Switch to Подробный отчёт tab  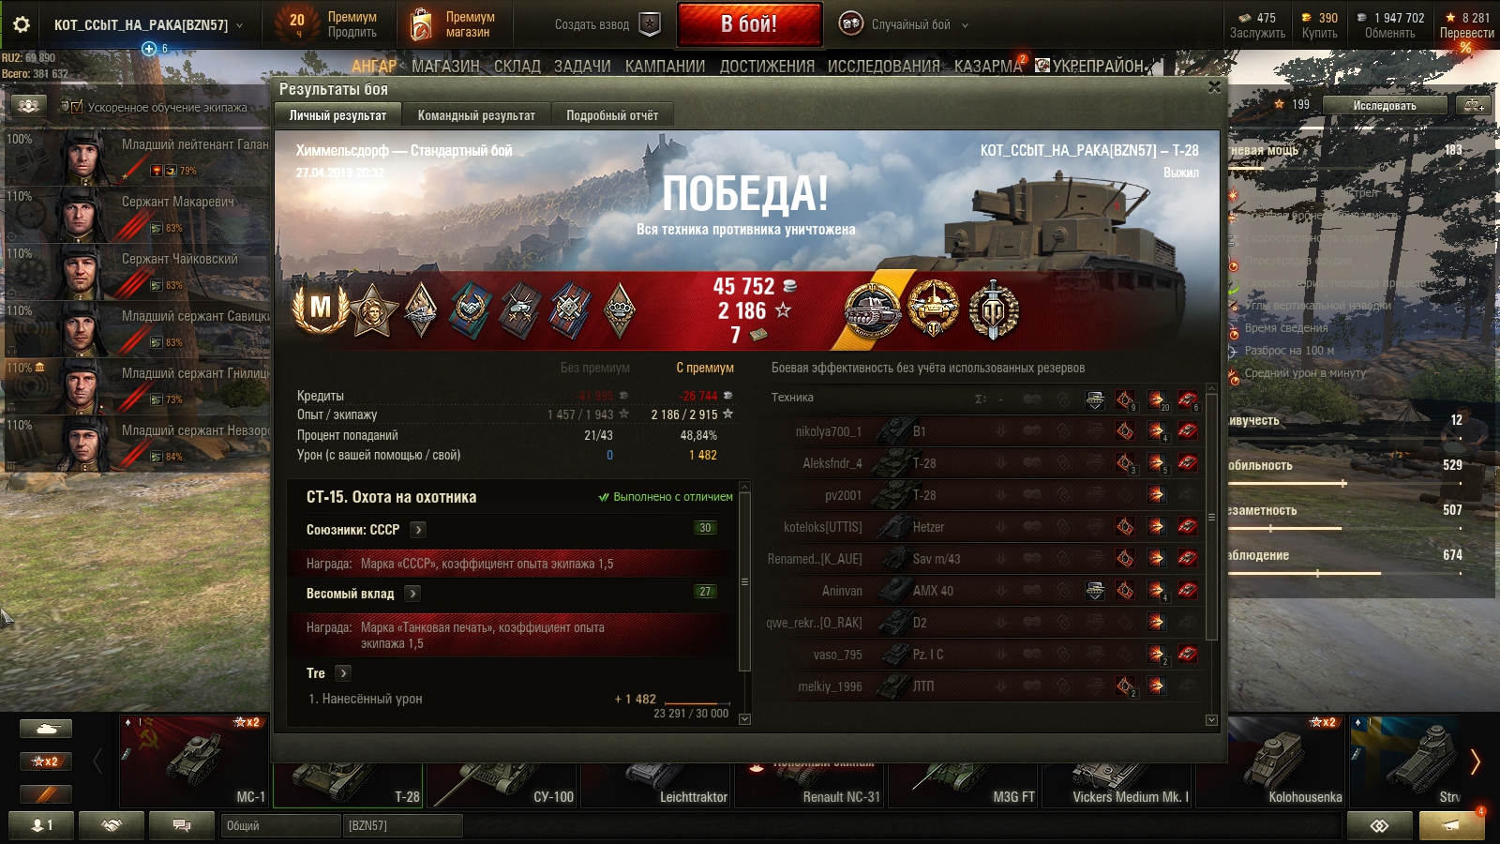click(x=612, y=115)
